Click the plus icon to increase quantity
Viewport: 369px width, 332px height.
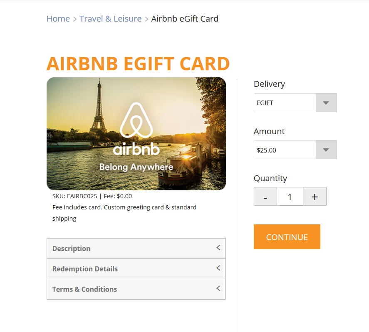315,196
